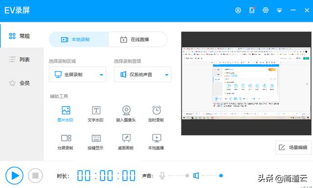
Task: Adjust the system speaker volume slider
Action: [213, 176]
